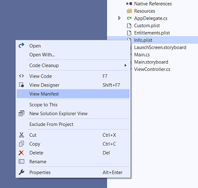Select Info.plist file name
The height and width of the screenshot is (188, 198).
click(x=143, y=40)
